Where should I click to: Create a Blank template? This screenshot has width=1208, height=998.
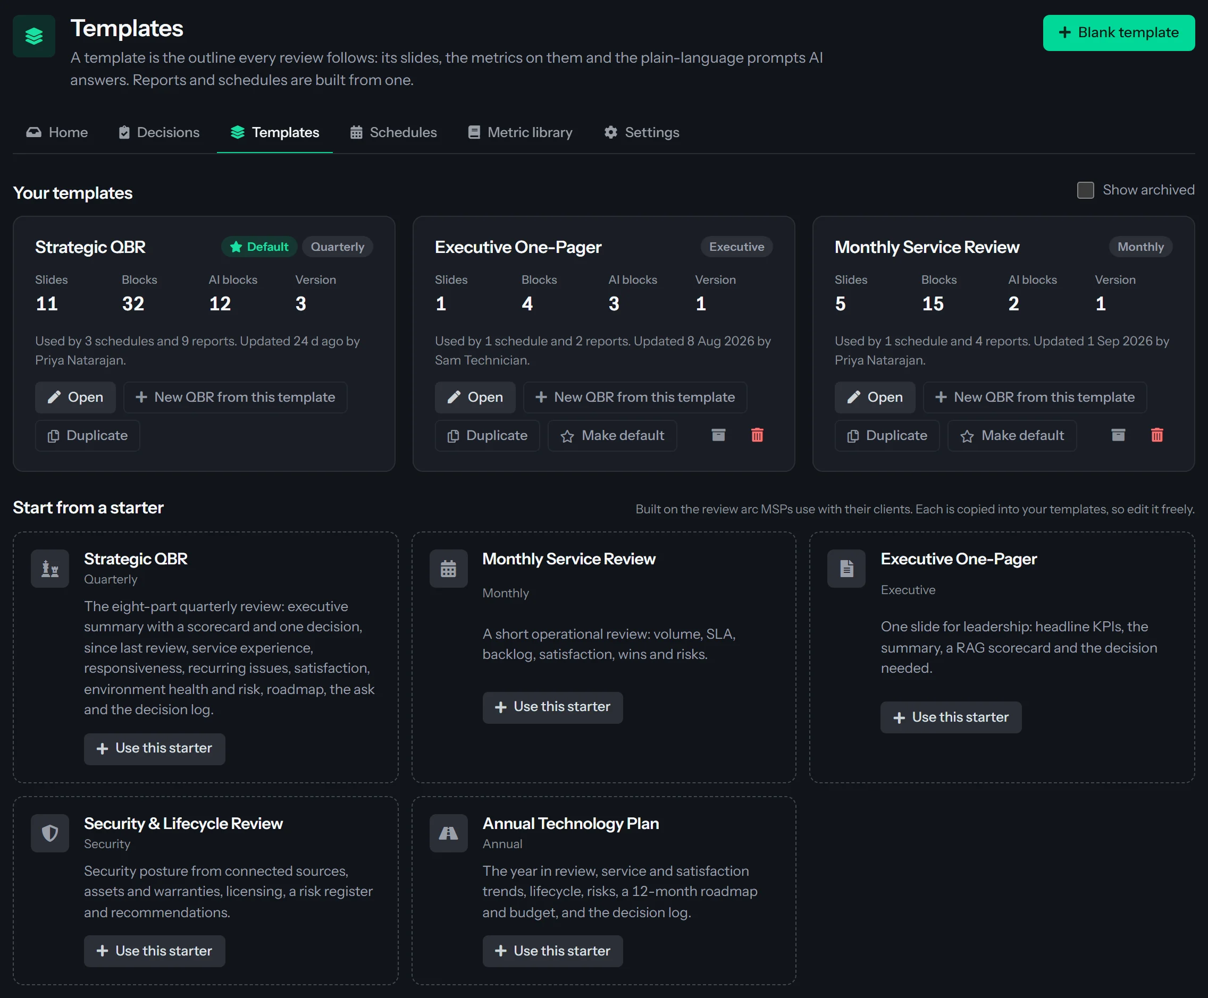coord(1118,33)
